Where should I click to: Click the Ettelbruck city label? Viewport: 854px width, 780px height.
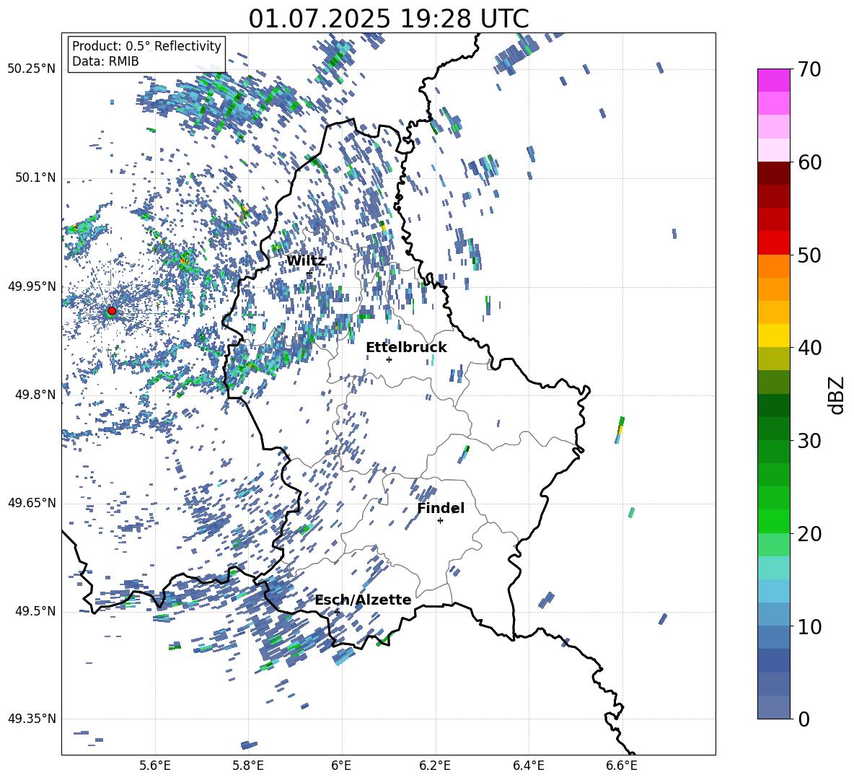pos(406,348)
